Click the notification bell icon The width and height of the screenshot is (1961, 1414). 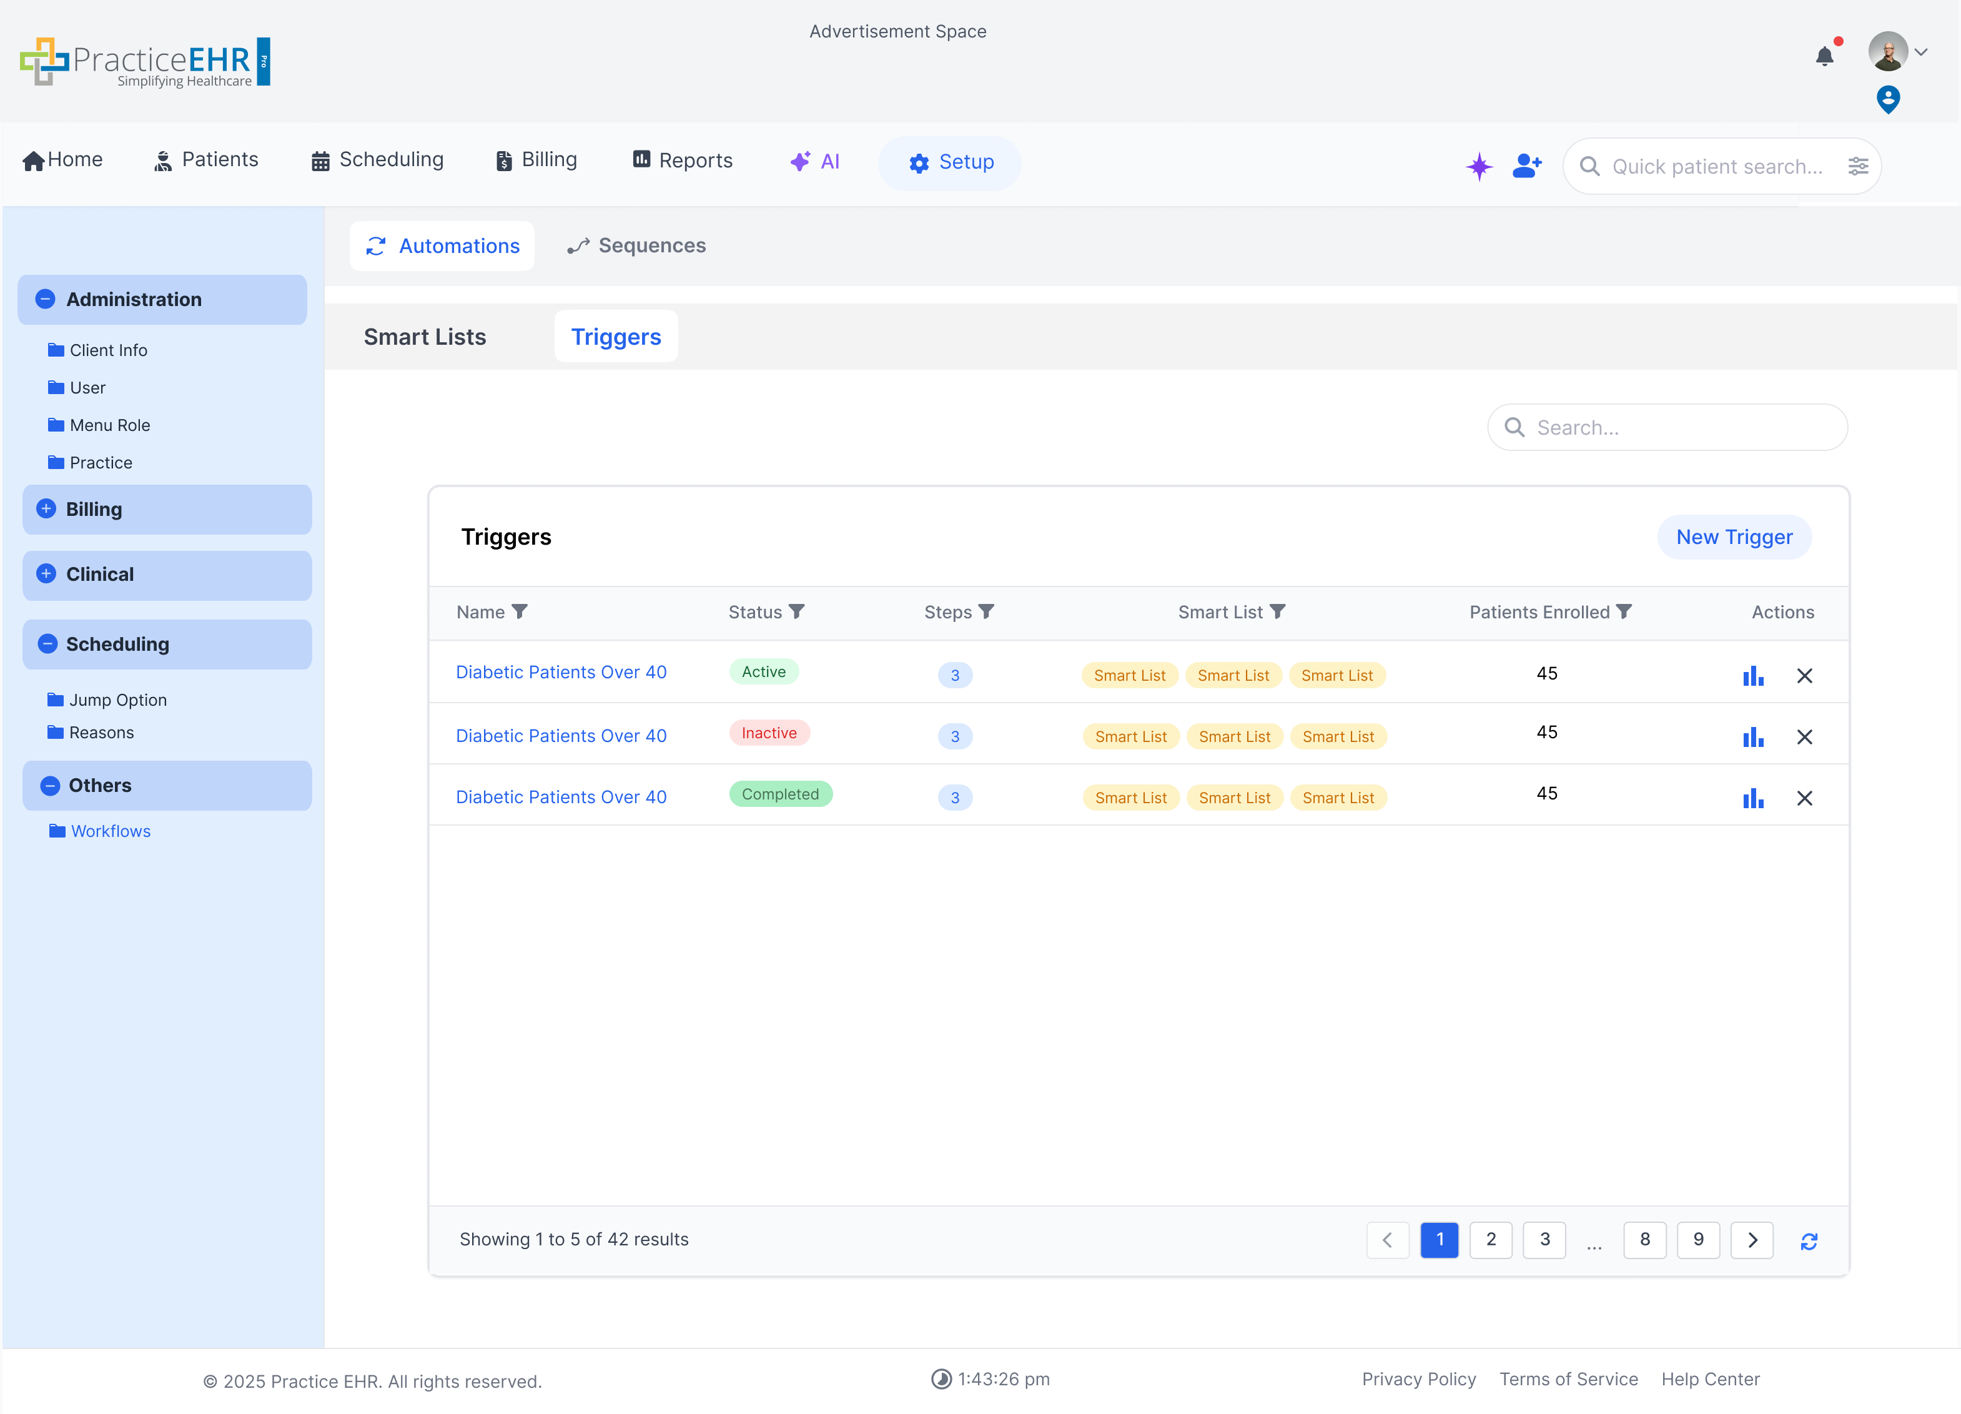(1824, 56)
